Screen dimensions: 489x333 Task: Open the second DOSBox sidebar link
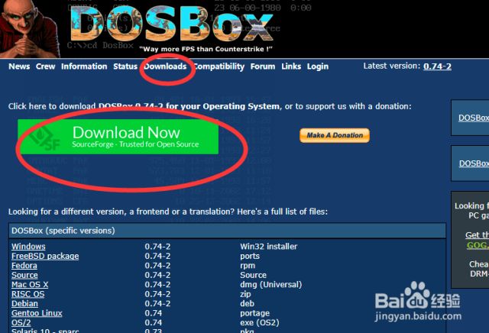point(474,163)
